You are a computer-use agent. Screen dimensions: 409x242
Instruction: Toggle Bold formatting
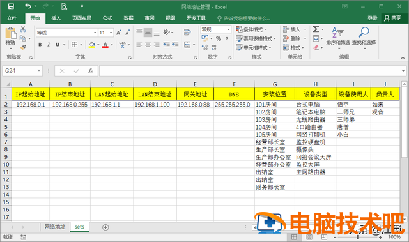[x=40, y=45]
